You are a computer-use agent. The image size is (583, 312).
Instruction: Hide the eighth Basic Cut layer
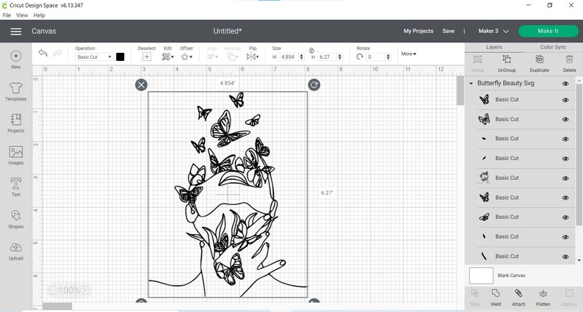coord(565,237)
